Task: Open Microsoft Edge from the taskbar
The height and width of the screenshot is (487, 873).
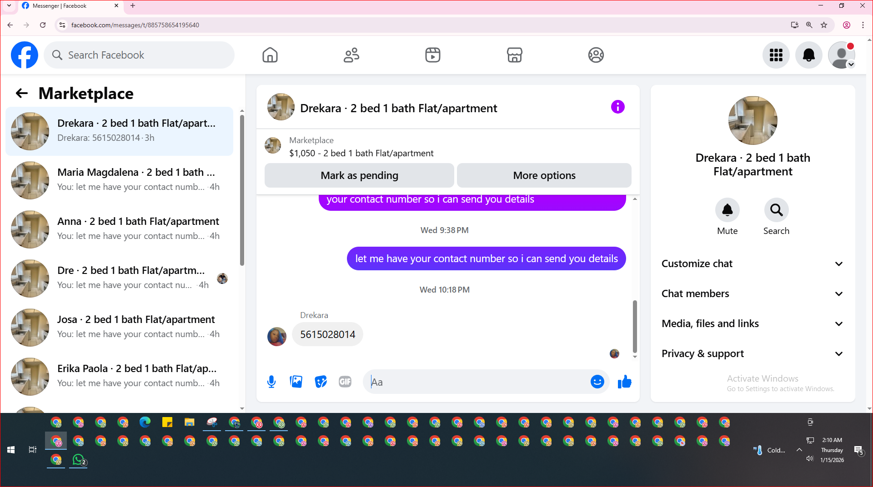Action: pyautogui.click(x=145, y=422)
